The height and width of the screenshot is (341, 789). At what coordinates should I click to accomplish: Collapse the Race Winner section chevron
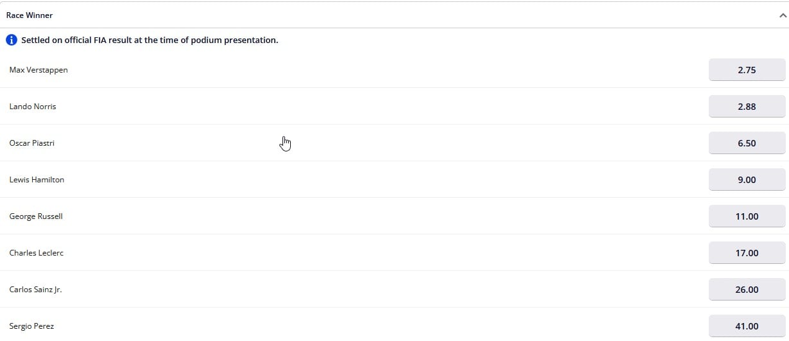point(783,15)
